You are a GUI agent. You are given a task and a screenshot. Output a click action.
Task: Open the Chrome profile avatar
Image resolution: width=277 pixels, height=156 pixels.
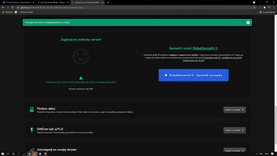click(269, 7)
